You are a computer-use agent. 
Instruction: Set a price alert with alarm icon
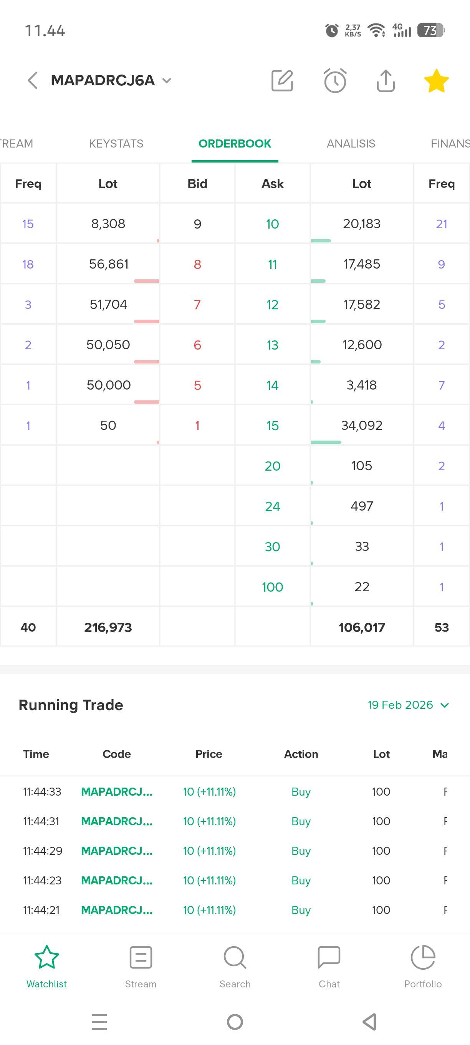click(335, 80)
